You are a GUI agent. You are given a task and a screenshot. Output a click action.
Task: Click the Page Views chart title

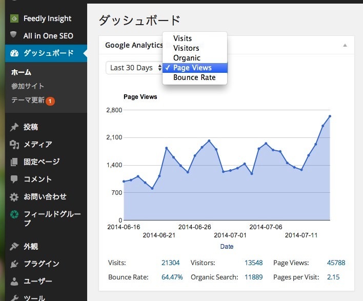(140, 97)
